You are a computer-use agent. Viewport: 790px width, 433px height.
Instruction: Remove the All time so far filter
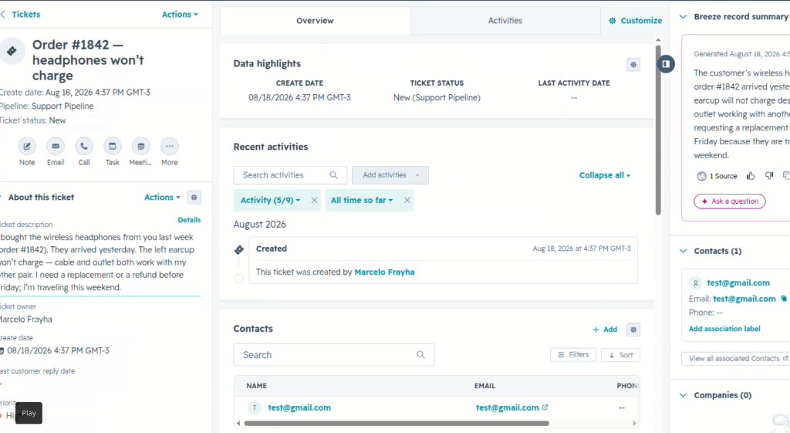coord(407,200)
